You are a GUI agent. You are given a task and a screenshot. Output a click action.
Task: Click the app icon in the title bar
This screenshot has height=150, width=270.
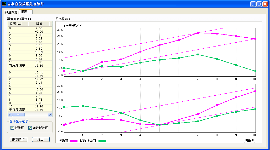click(4, 4)
